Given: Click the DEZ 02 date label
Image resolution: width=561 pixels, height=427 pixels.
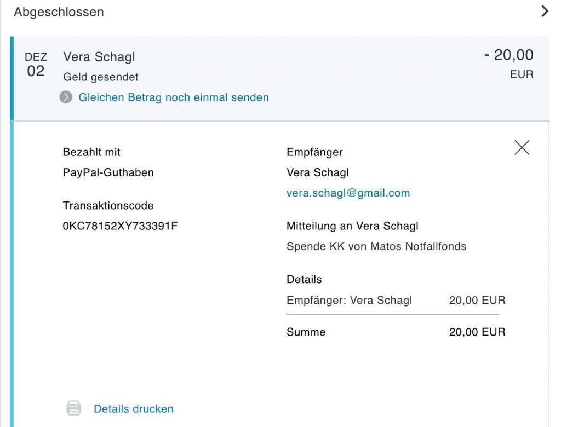Looking at the screenshot, I should [36, 65].
